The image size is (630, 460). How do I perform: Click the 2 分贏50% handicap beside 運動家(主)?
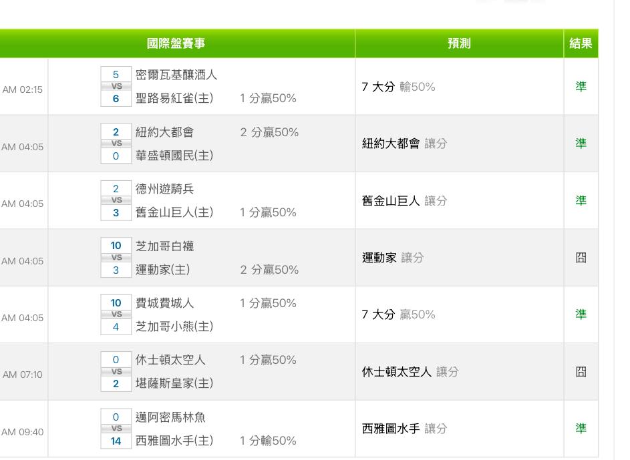(269, 269)
